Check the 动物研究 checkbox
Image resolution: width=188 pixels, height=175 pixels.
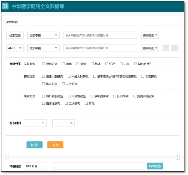pyautogui.click(x=143, y=76)
